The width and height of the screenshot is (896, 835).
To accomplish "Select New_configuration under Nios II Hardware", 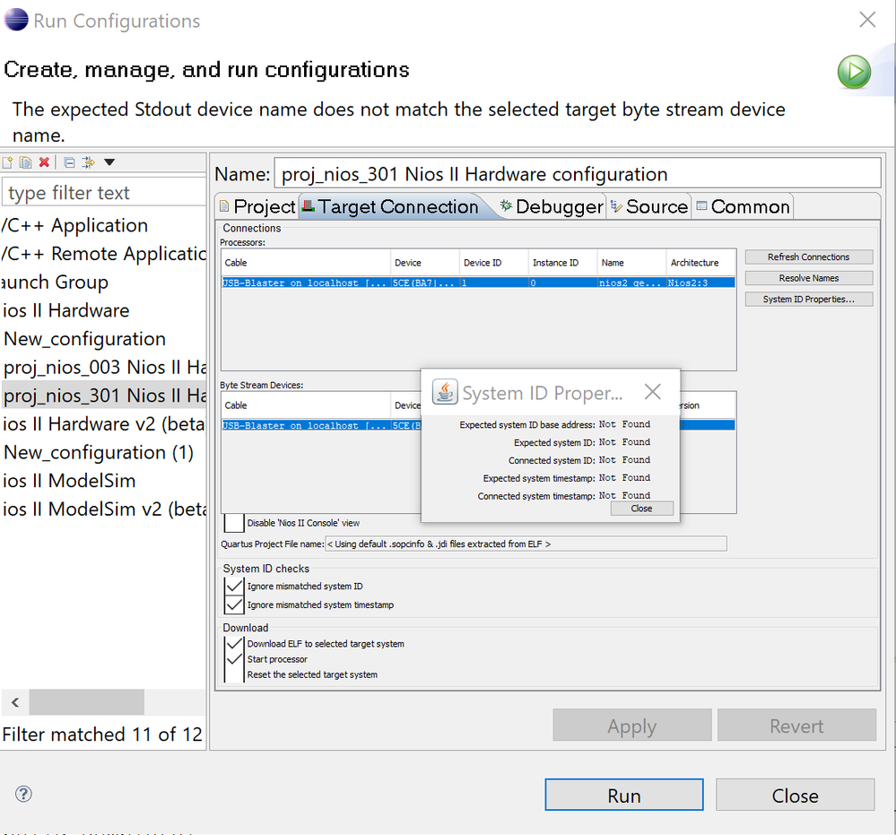I will pos(84,339).
